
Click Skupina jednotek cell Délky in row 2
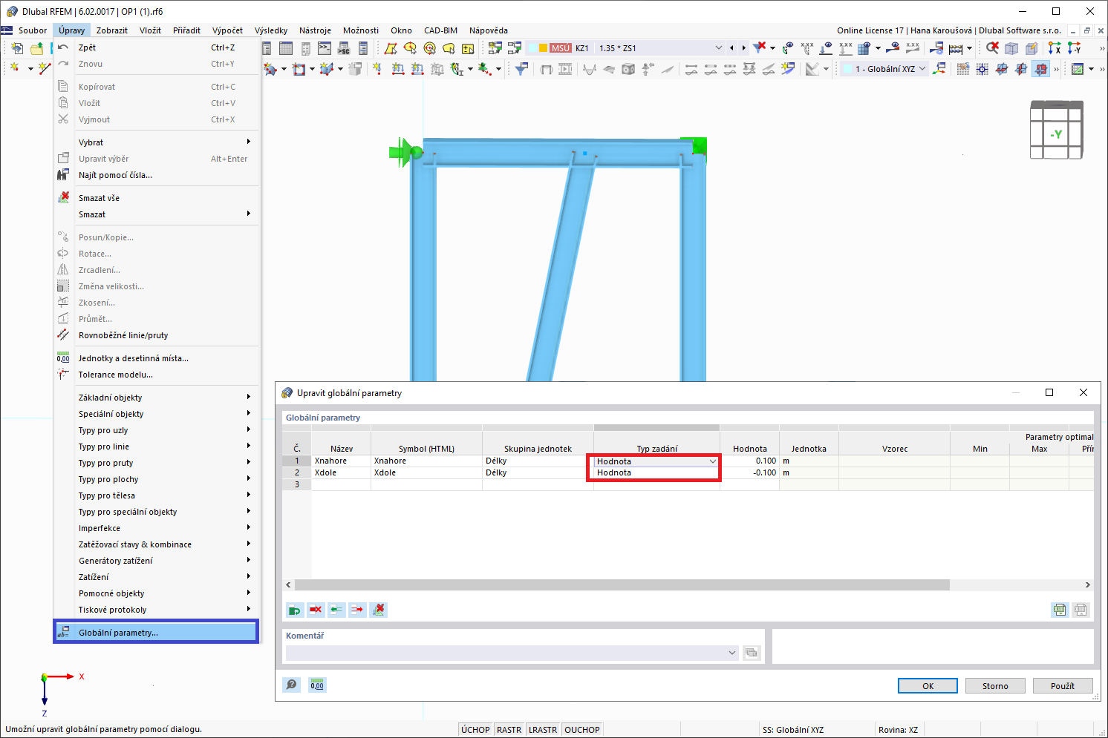coord(538,472)
